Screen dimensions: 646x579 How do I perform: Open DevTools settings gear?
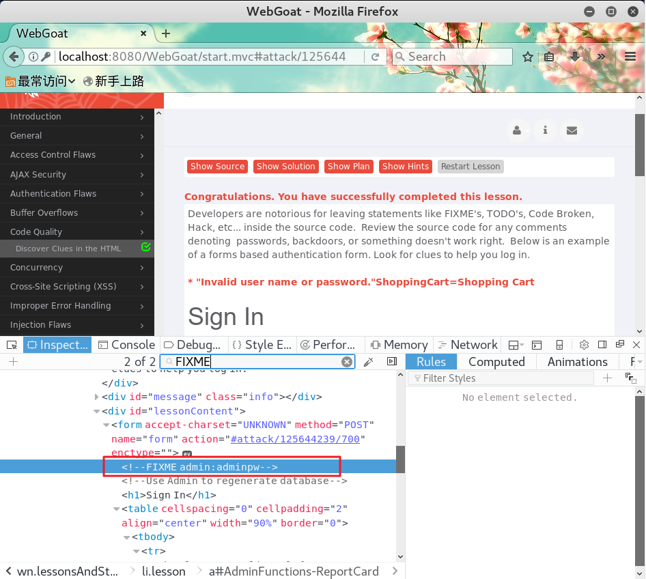click(x=585, y=345)
